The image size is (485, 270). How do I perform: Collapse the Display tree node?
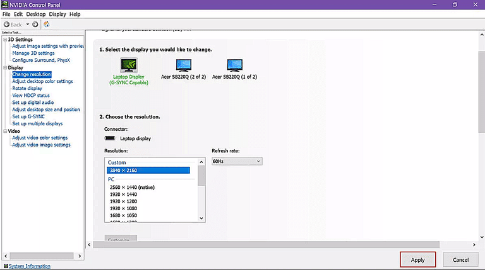tap(5, 67)
